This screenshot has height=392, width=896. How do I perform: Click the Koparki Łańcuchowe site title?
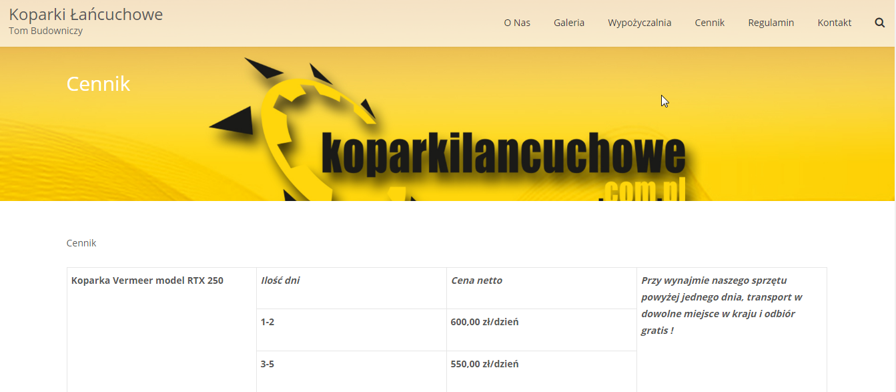[86, 14]
